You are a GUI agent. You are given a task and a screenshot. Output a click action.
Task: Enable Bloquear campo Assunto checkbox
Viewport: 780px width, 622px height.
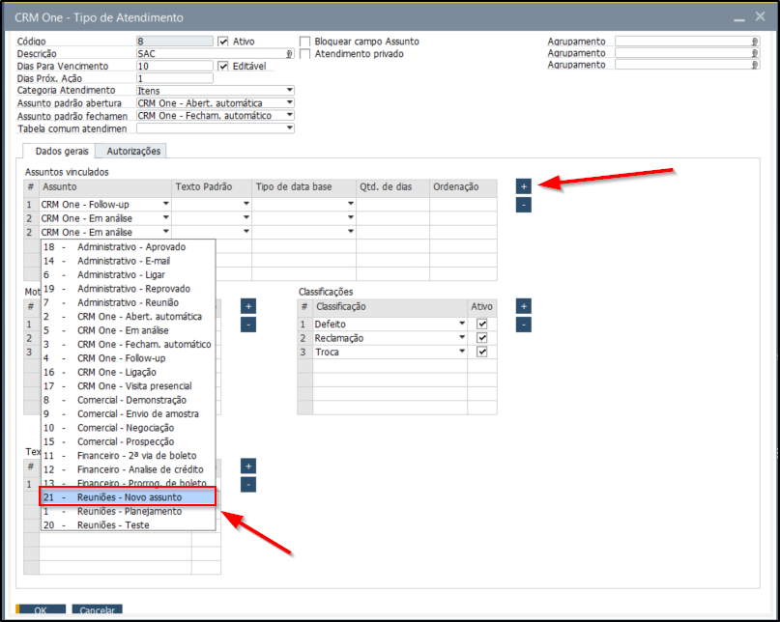305,42
